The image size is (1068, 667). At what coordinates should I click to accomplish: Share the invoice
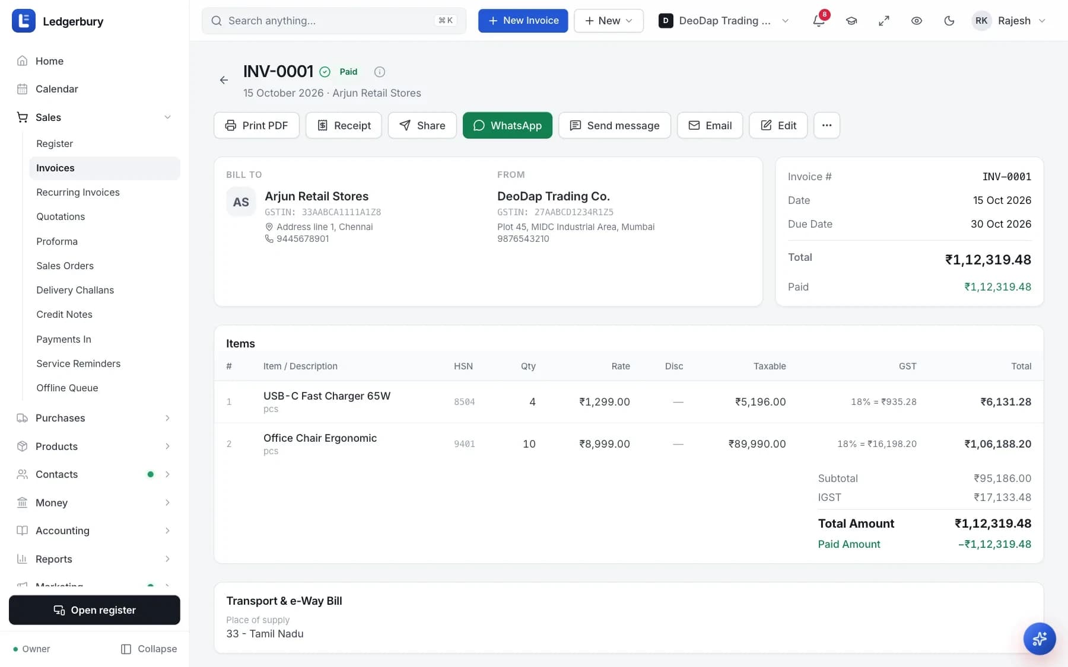click(x=422, y=125)
